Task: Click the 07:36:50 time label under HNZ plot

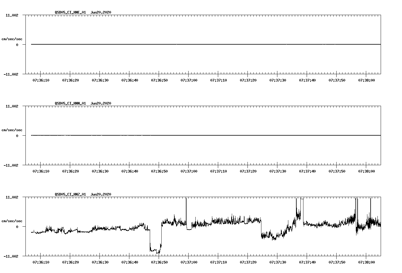Action: click(x=159, y=262)
